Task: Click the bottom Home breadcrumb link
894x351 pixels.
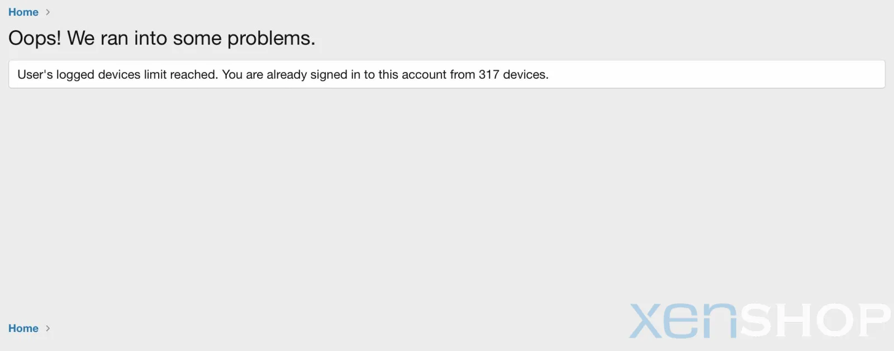Action: 23,328
